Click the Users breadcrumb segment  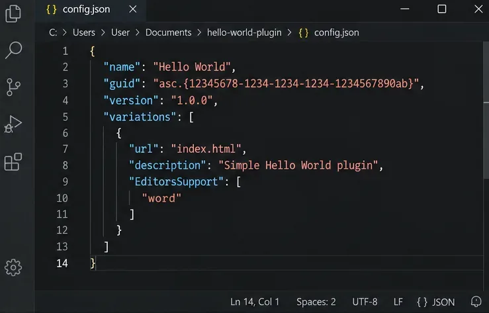coord(84,32)
